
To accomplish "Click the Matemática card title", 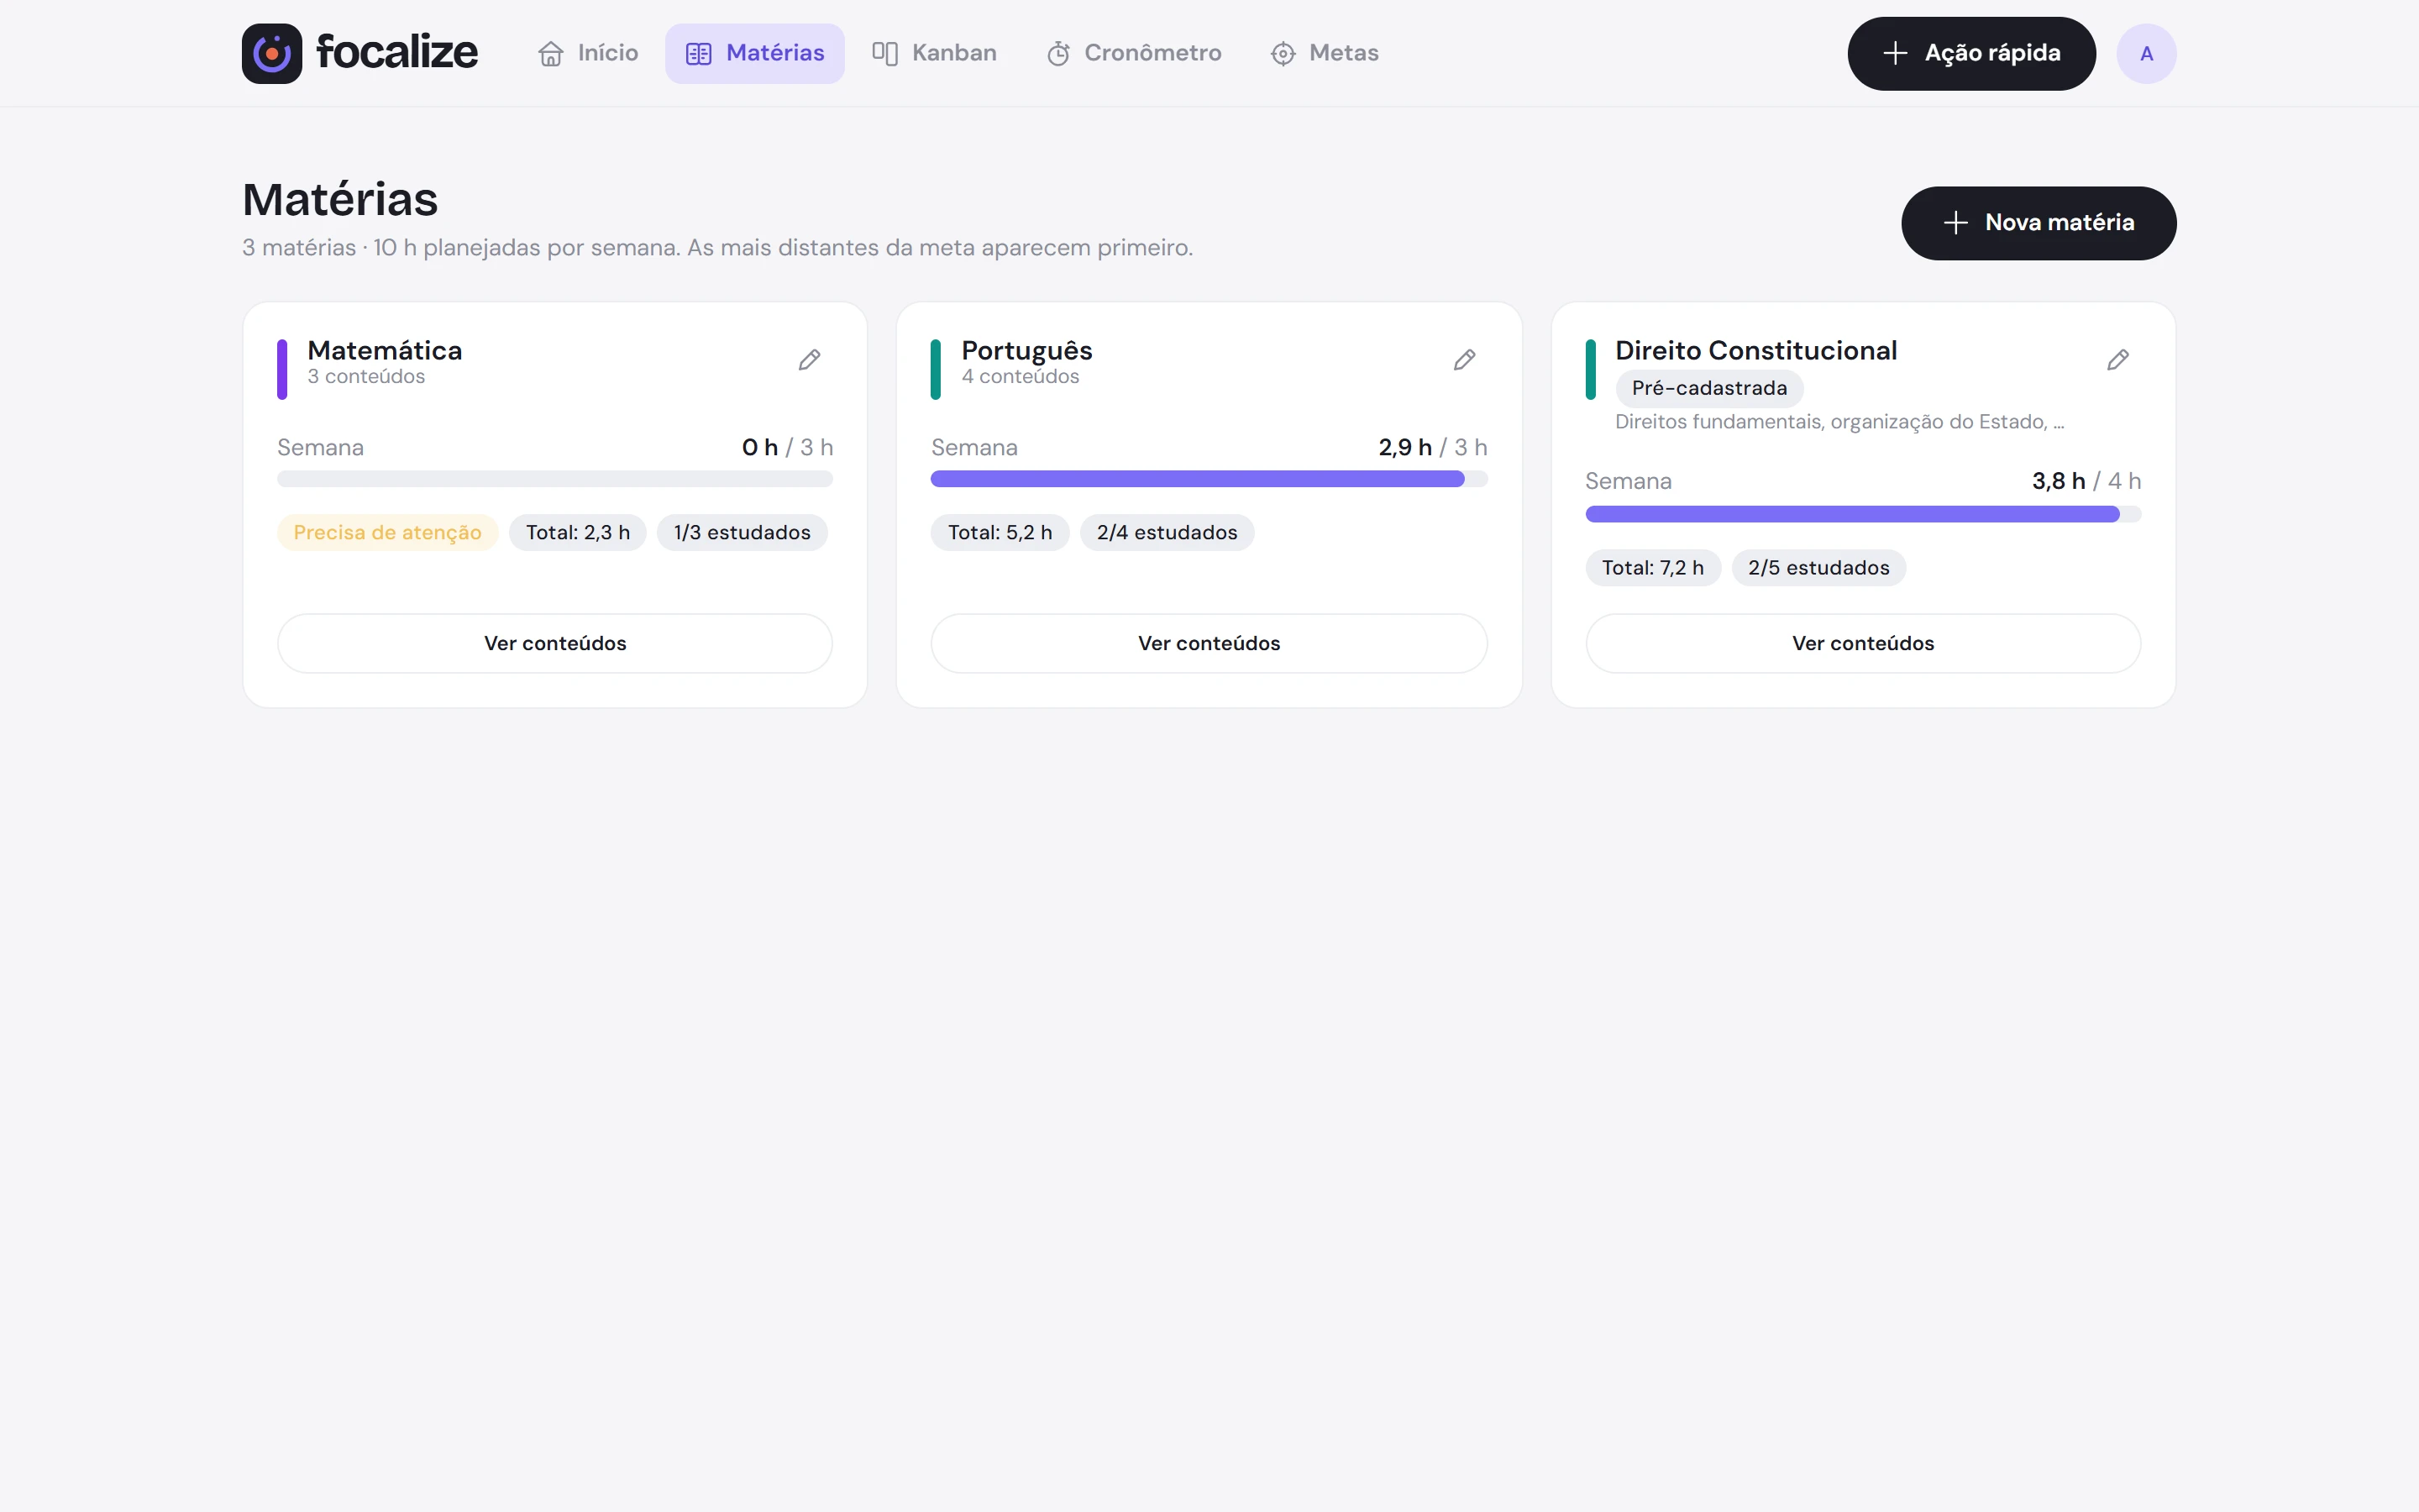I will tap(385, 350).
